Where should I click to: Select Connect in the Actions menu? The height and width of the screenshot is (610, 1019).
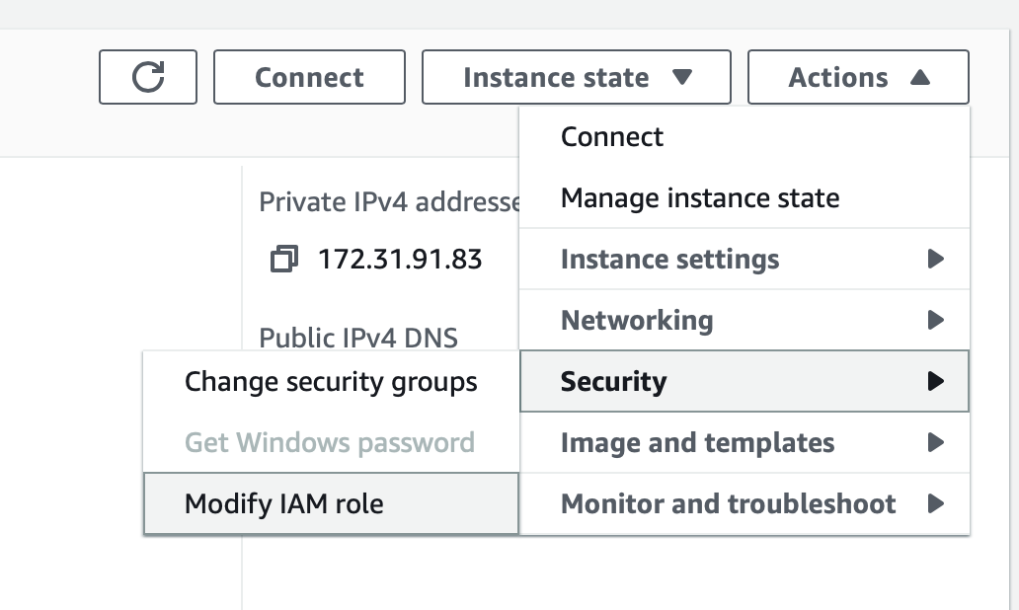(745, 136)
